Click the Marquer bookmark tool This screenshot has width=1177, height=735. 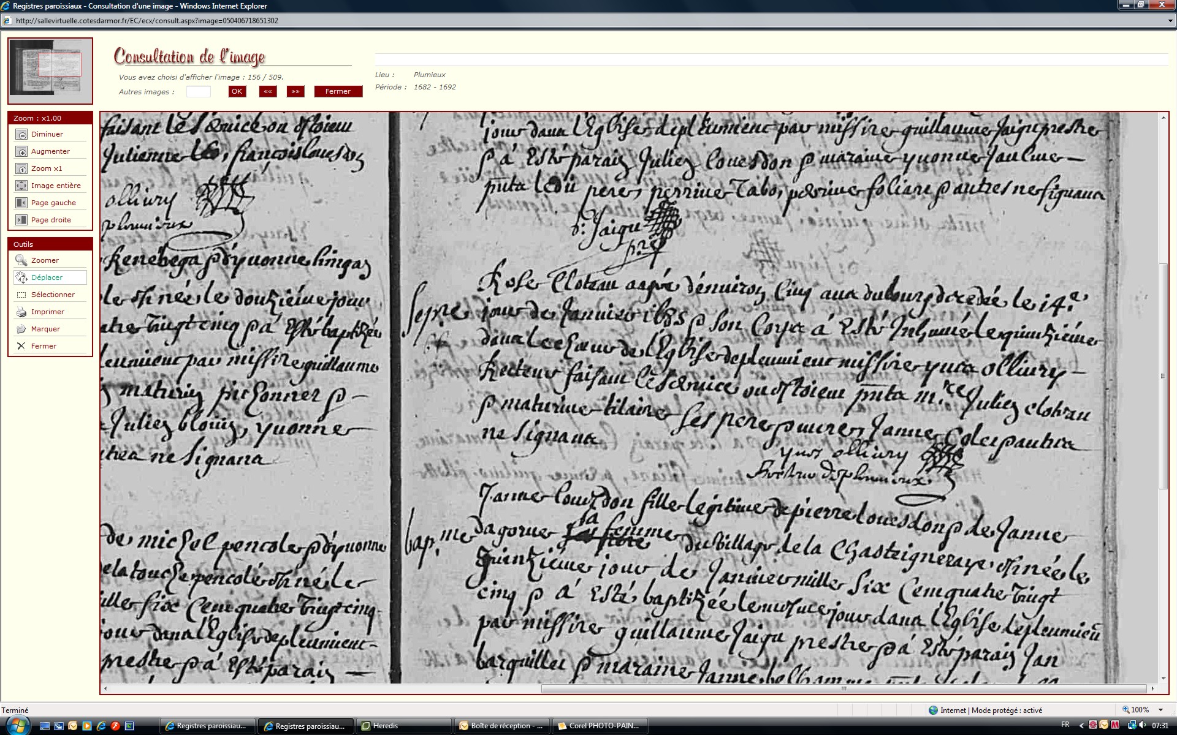click(x=21, y=330)
